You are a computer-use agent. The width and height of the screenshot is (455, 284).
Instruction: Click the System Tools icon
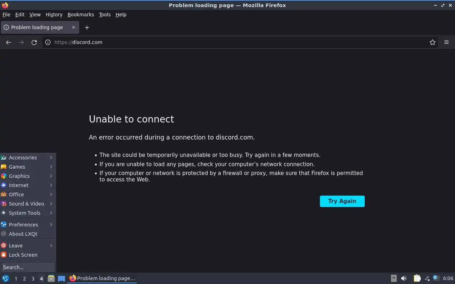[x=4, y=213]
